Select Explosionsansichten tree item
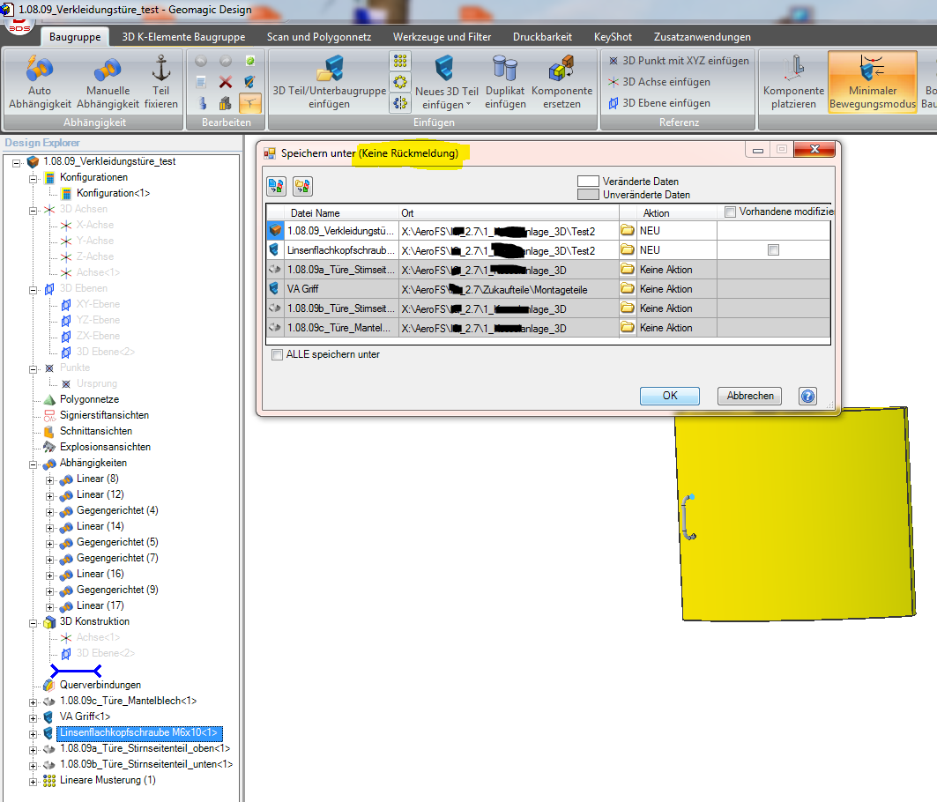This screenshot has height=802, width=937. [105, 447]
